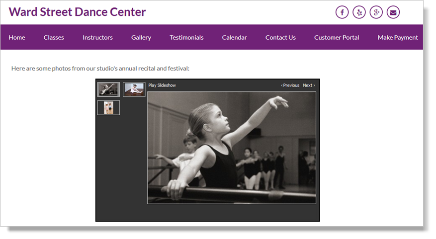Open the Google Plus social icon

coord(376,12)
